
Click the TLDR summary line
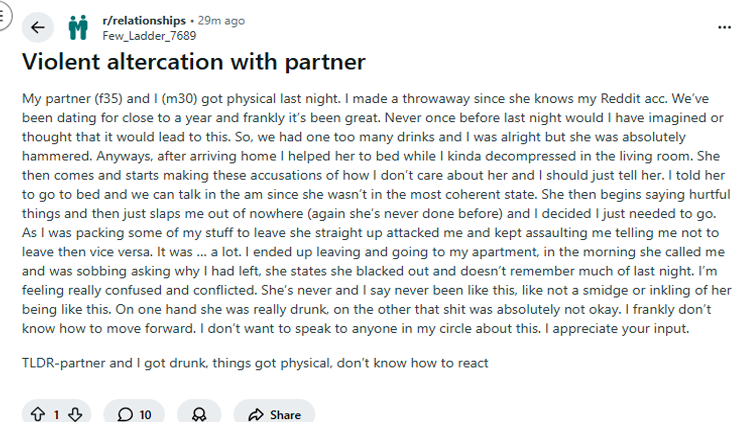click(x=255, y=363)
